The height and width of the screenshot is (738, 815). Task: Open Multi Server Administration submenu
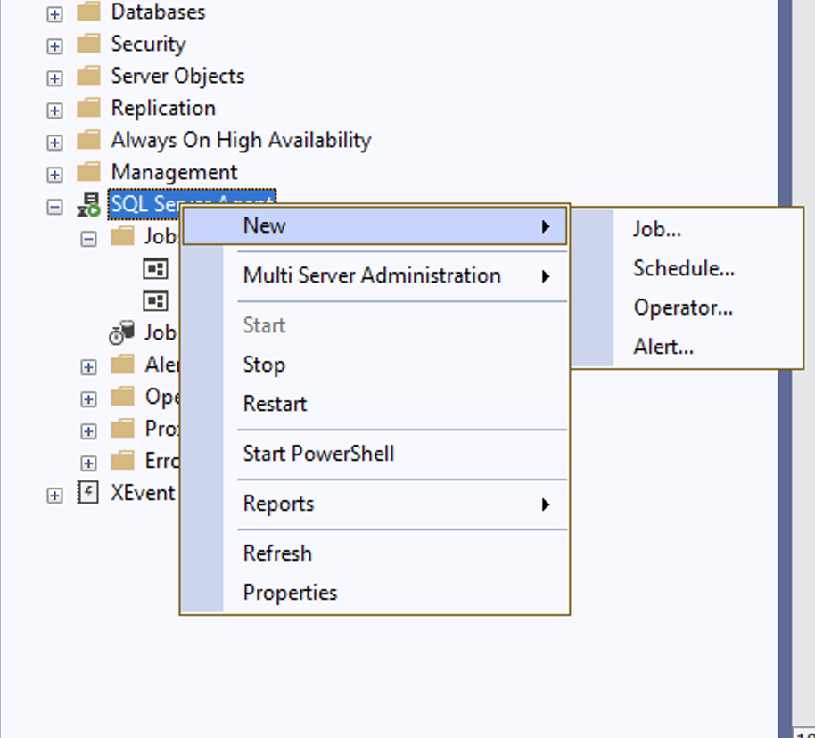pyautogui.click(x=375, y=275)
